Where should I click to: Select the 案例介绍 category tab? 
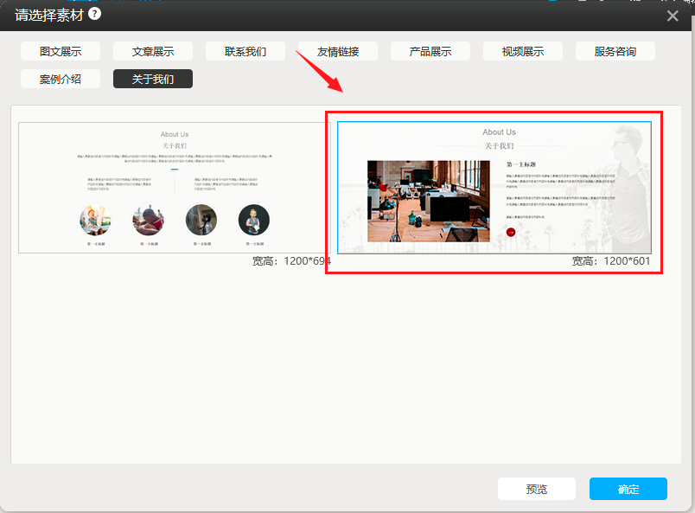(x=61, y=79)
